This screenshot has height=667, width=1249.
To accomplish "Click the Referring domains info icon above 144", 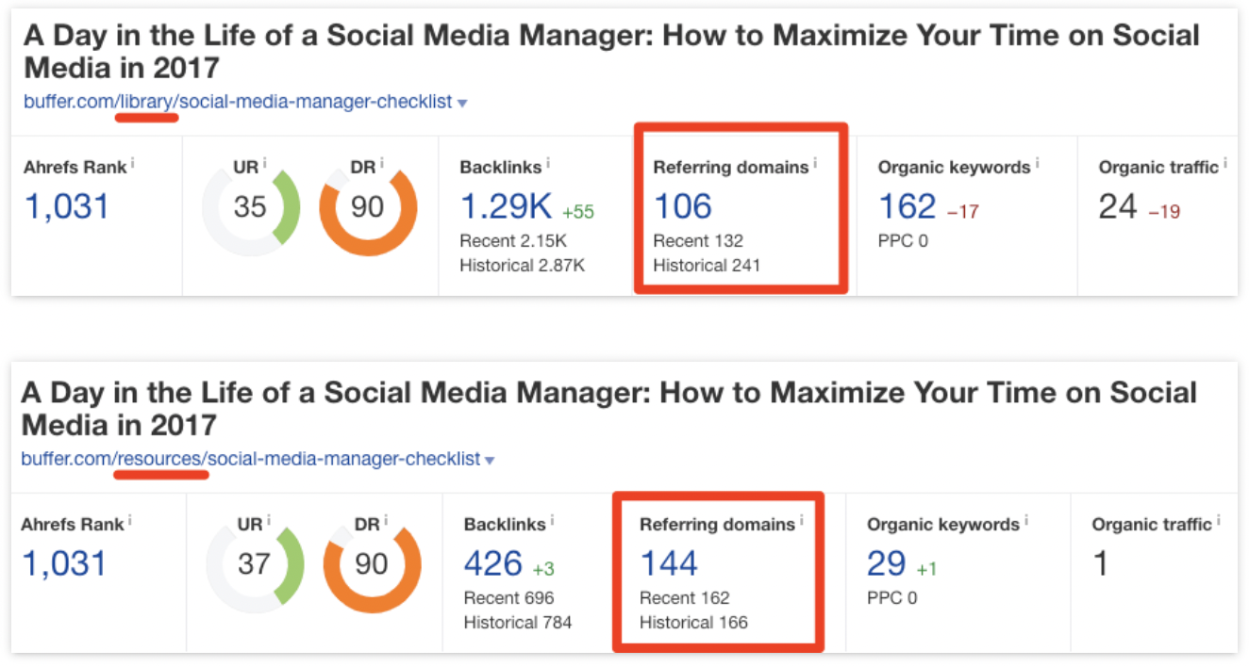I will point(802,521).
